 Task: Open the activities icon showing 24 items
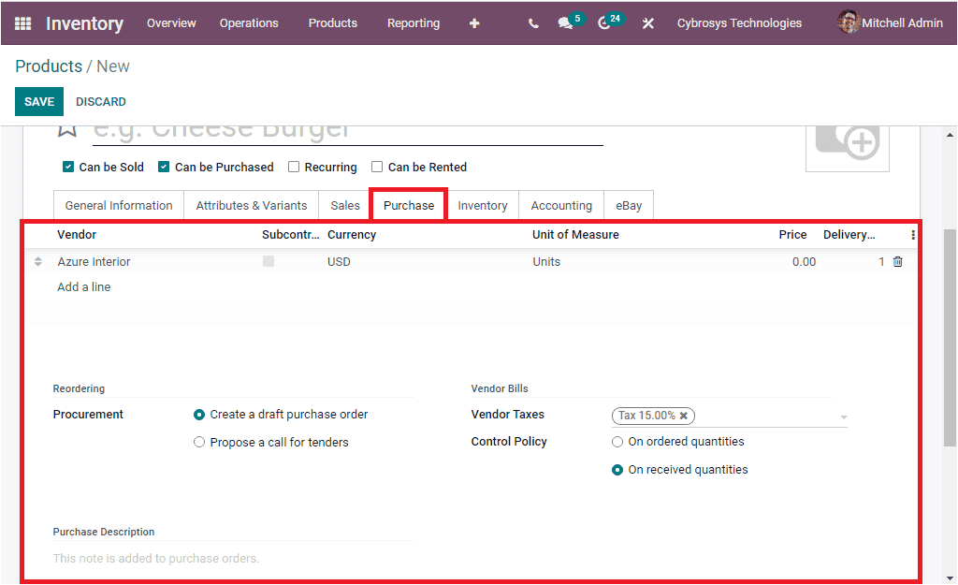click(604, 23)
